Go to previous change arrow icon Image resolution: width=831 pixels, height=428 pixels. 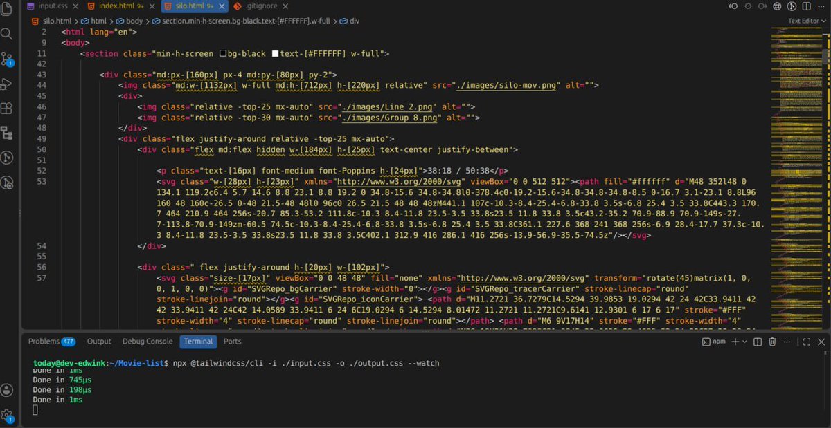tap(734, 6)
